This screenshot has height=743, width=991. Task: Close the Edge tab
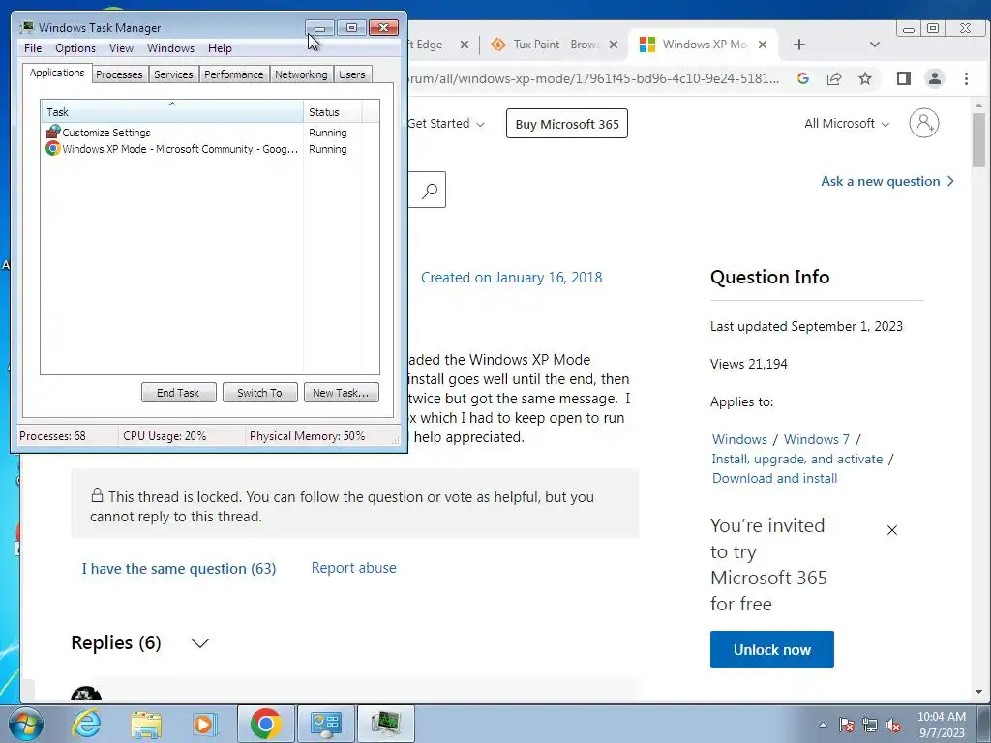[464, 45]
